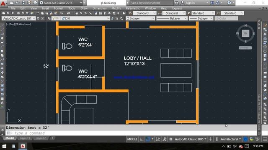Image resolution: width=268 pixels, height=150 pixels.
Task: Select the Multiline Text A tool
Action: (2, 103)
